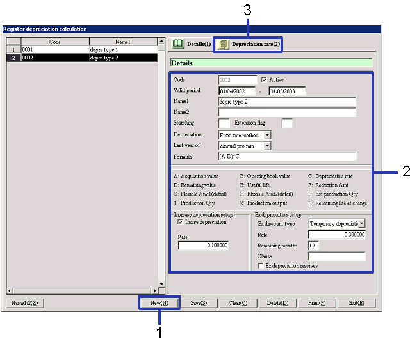This screenshot has height=344, width=417.
Task: Click the Name1/2(Z) button
Action: [x=25, y=303]
